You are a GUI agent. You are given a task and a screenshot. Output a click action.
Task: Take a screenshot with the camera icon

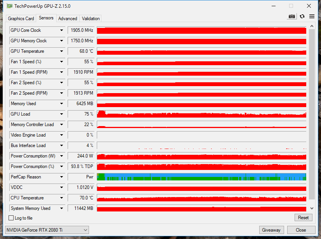(292, 16)
